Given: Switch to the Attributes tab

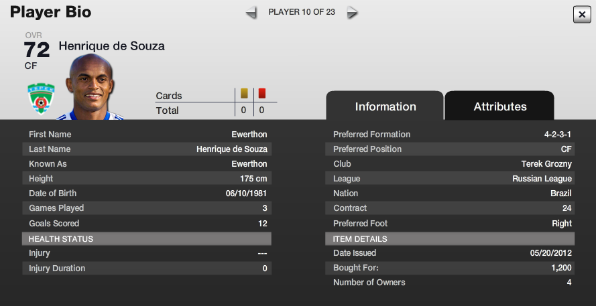Looking at the screenshot, I should pos(499,106).
